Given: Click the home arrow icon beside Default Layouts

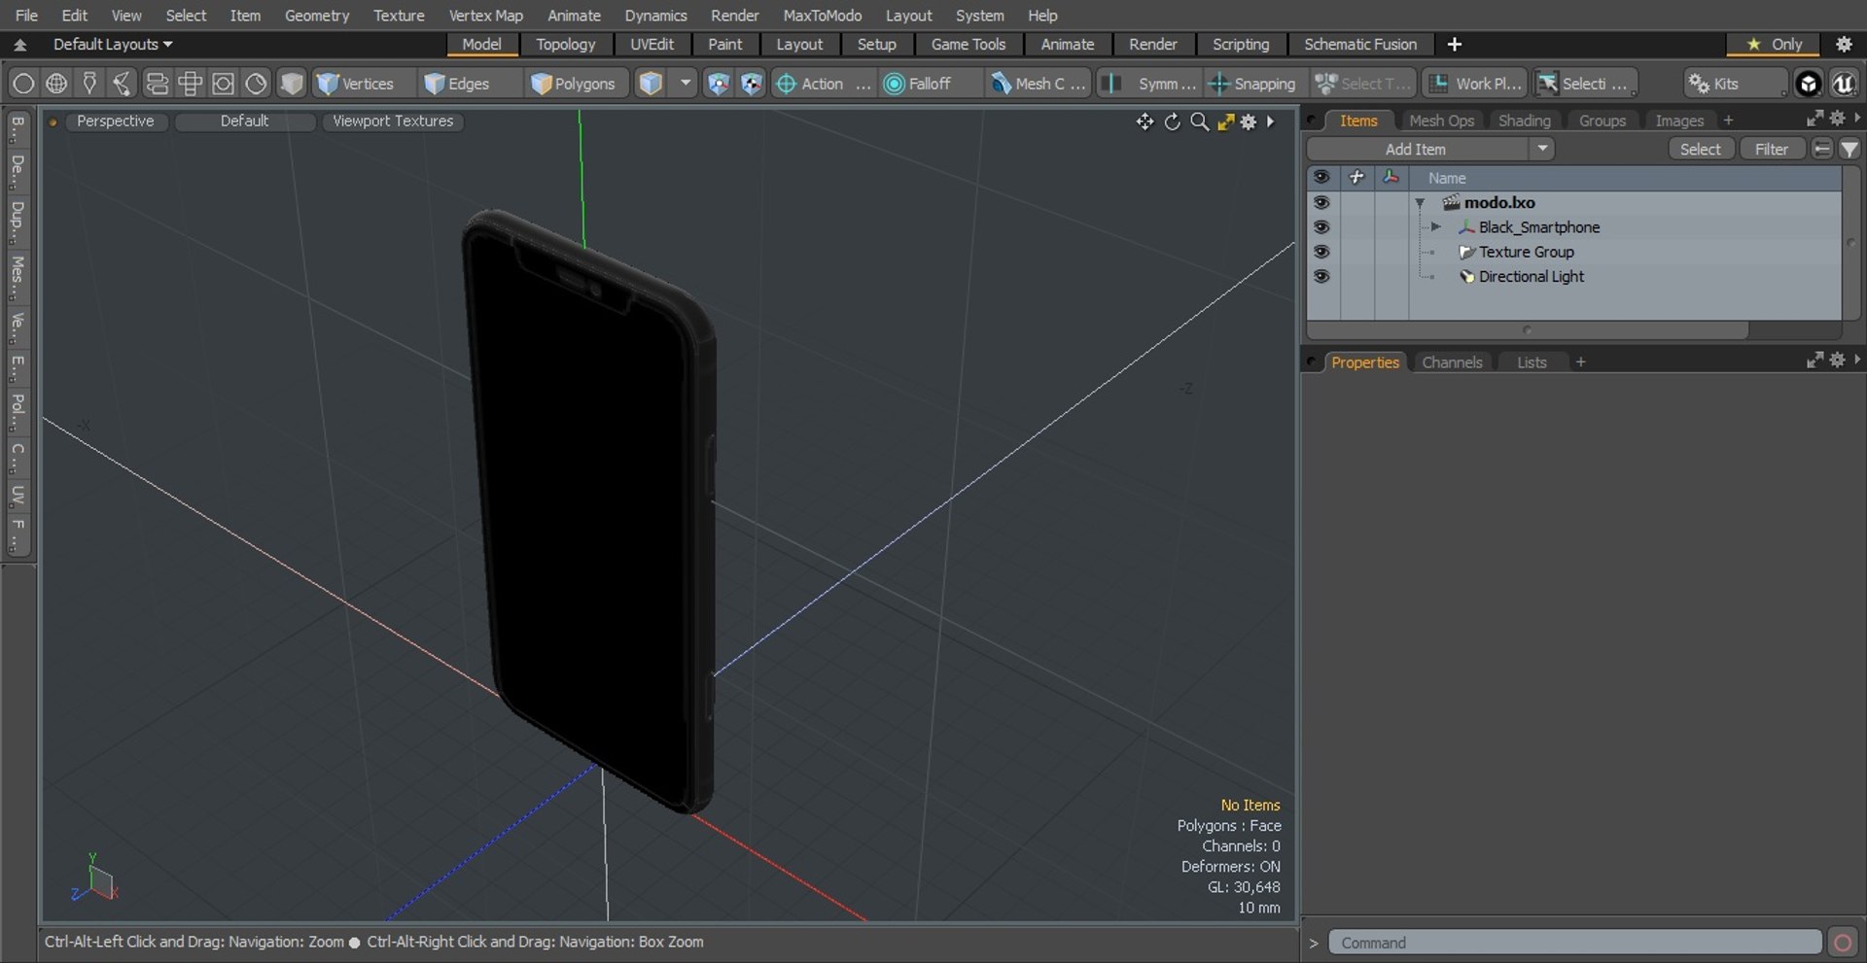Looking at the screenshot, I should point(19,45).
